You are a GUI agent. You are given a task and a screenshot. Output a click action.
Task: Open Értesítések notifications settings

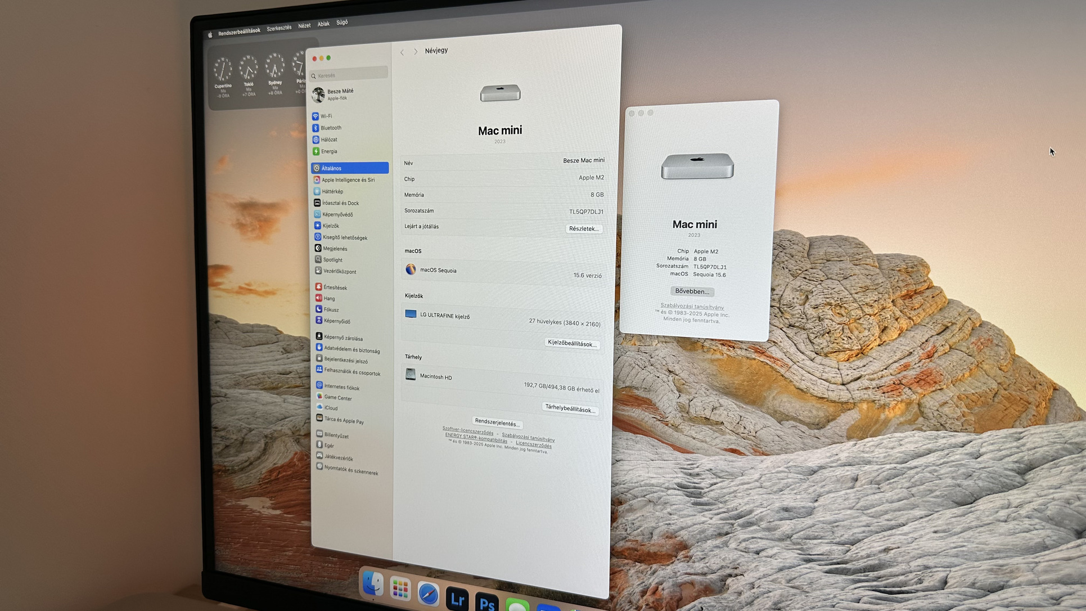pyautogui.click(x=335, y=287)
